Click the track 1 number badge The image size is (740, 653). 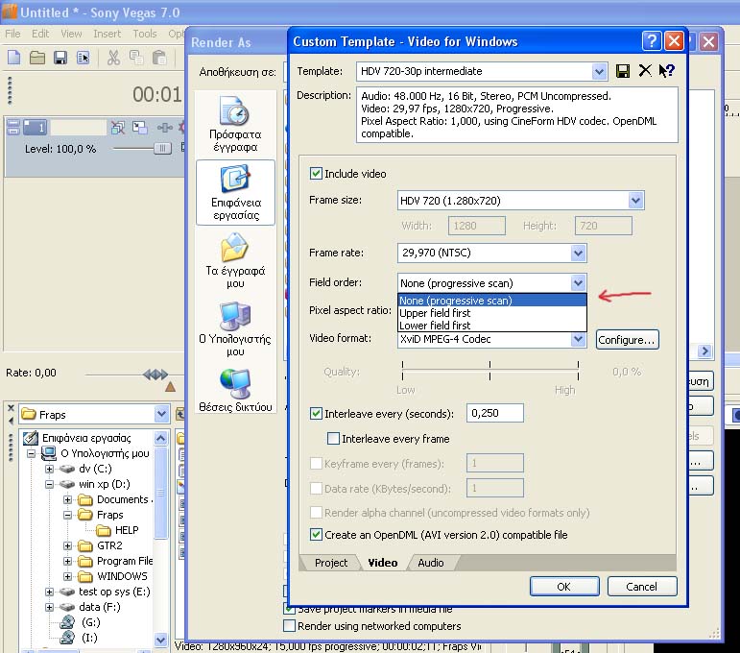[x=35, y=128]
